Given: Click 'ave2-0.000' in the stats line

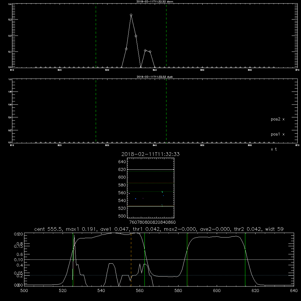Looking at the screenshot, I should point(215,229).
